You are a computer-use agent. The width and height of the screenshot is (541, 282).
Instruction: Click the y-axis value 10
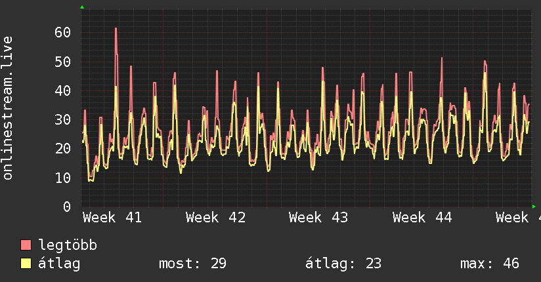click(63, 178)
